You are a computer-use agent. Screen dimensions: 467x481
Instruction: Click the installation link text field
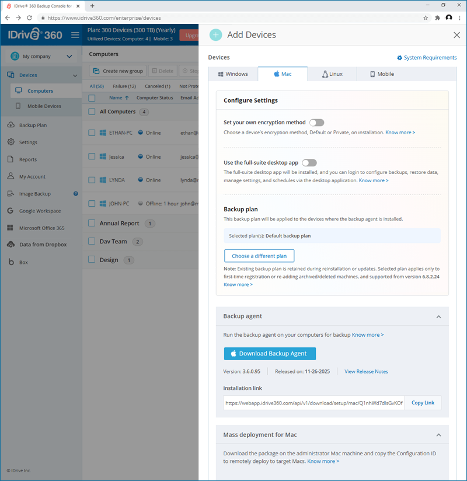point(313,403)
